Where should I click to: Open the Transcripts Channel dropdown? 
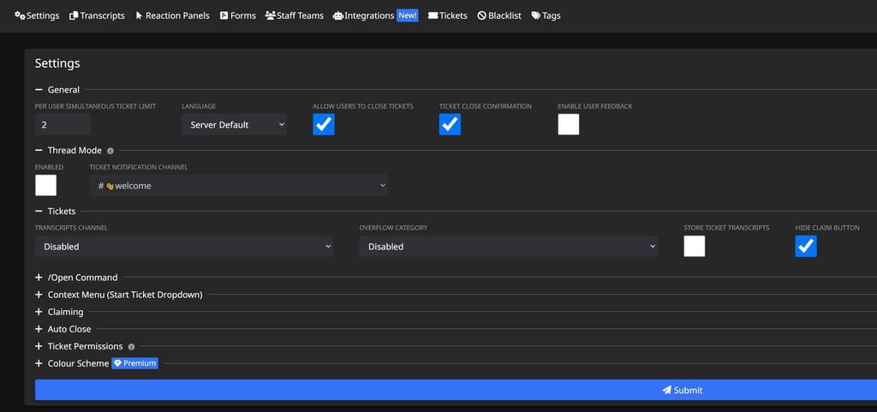pyautogui.click(x=184, y=246)
